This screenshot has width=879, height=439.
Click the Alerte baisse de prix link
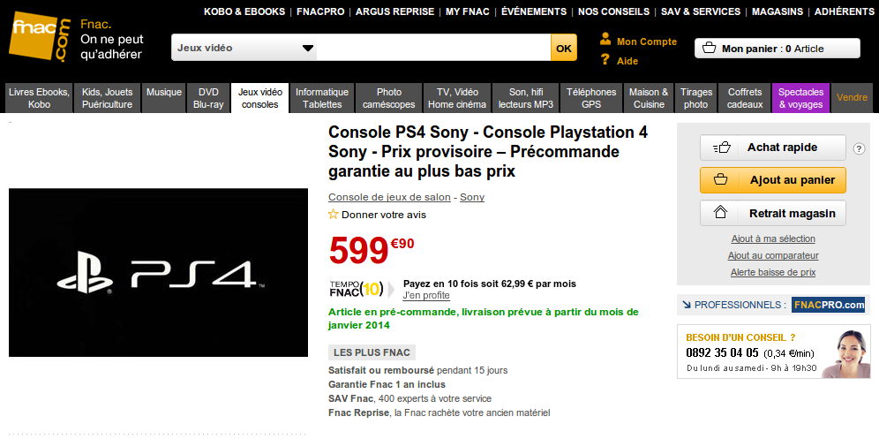(x=773, y=273)
